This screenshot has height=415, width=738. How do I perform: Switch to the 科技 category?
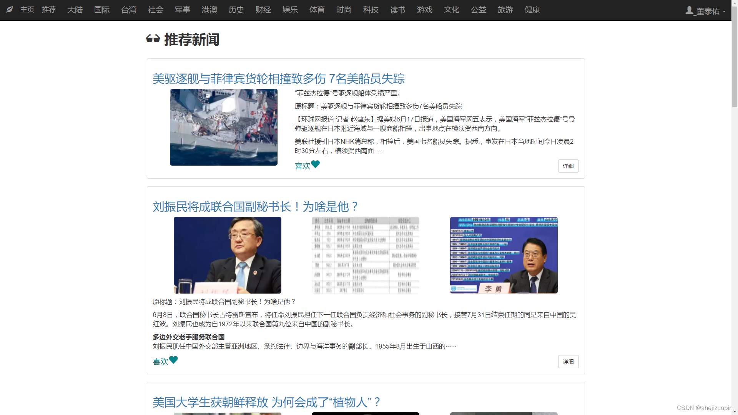(371, 10)
